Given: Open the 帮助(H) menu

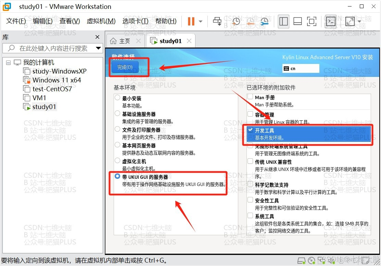Looking at the screenshot, I should (x=166, y=21).
